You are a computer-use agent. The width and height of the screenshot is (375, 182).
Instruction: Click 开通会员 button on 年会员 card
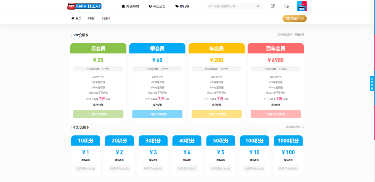pos(217,114)
